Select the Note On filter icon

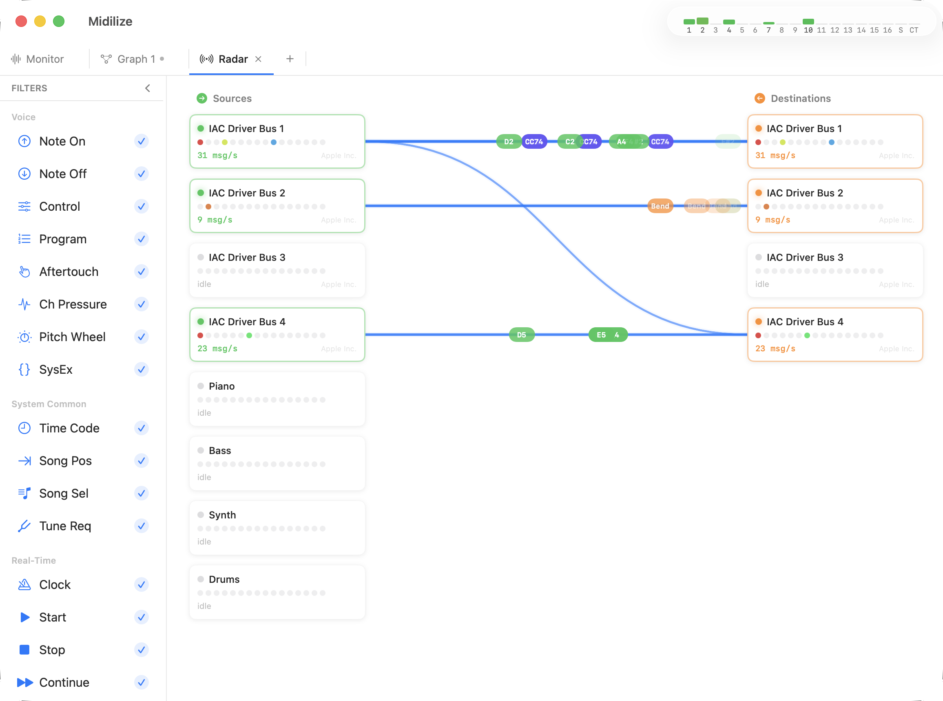click(24, 141)
